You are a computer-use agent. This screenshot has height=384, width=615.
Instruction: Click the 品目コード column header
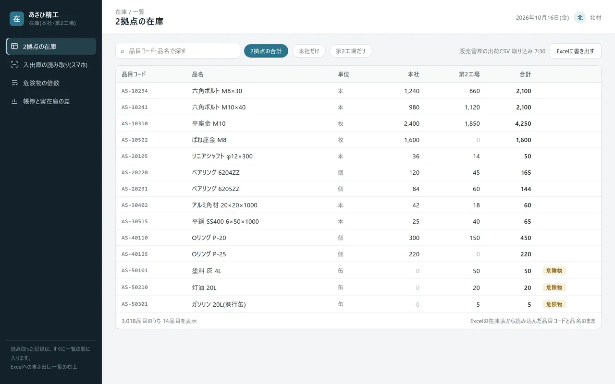click(134, 74)
